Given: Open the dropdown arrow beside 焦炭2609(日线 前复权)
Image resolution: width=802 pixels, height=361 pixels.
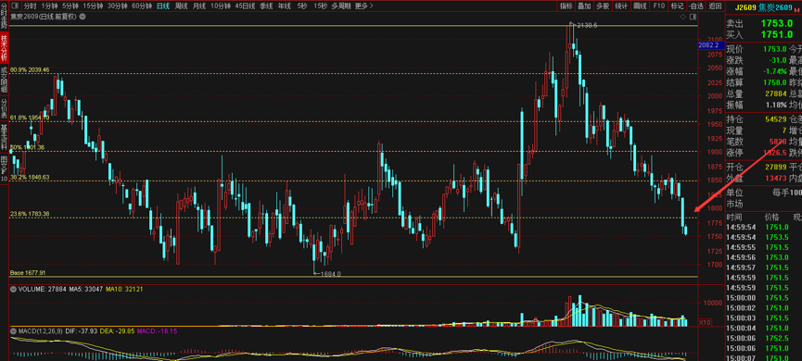Looking at the screenshot, I should [x=83, y=17].
